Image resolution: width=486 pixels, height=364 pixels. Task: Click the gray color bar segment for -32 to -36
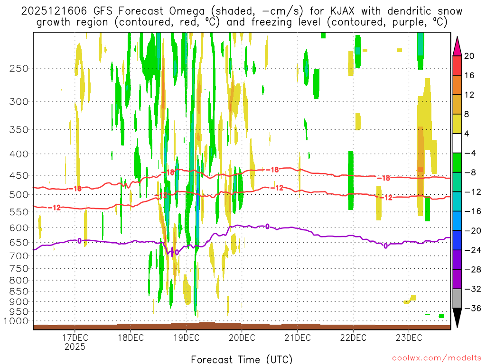(x=457, y=299)
